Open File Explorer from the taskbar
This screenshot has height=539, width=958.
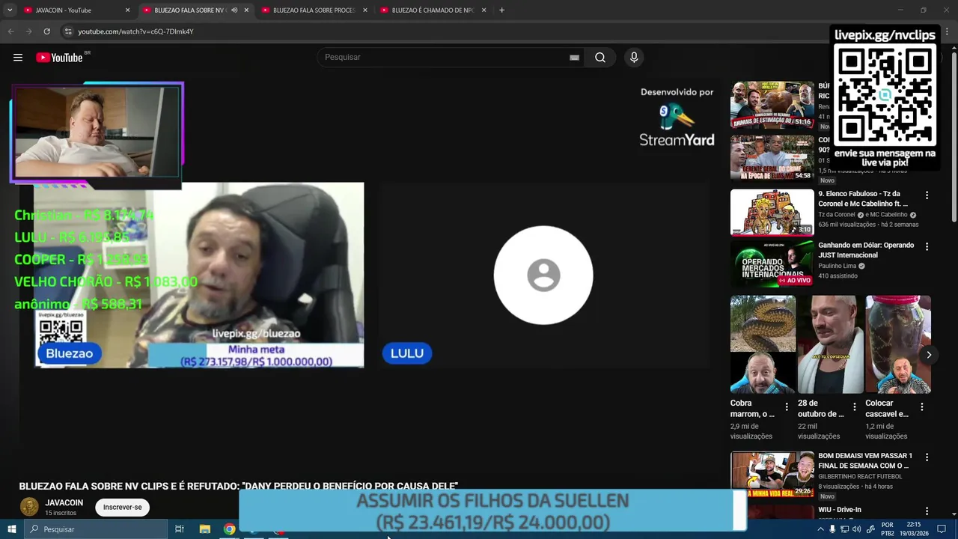(x=204, y=529)
